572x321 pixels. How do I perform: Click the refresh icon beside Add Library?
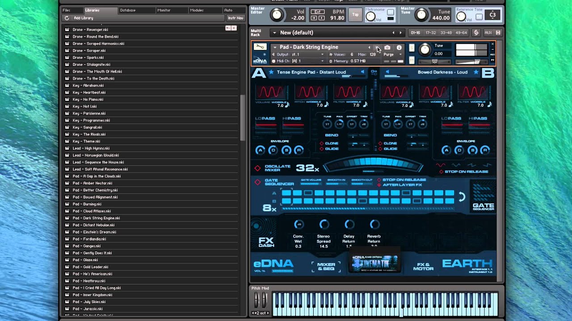[x=67, y=18]
